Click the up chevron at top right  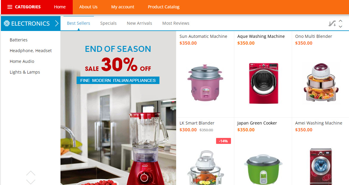341,21
